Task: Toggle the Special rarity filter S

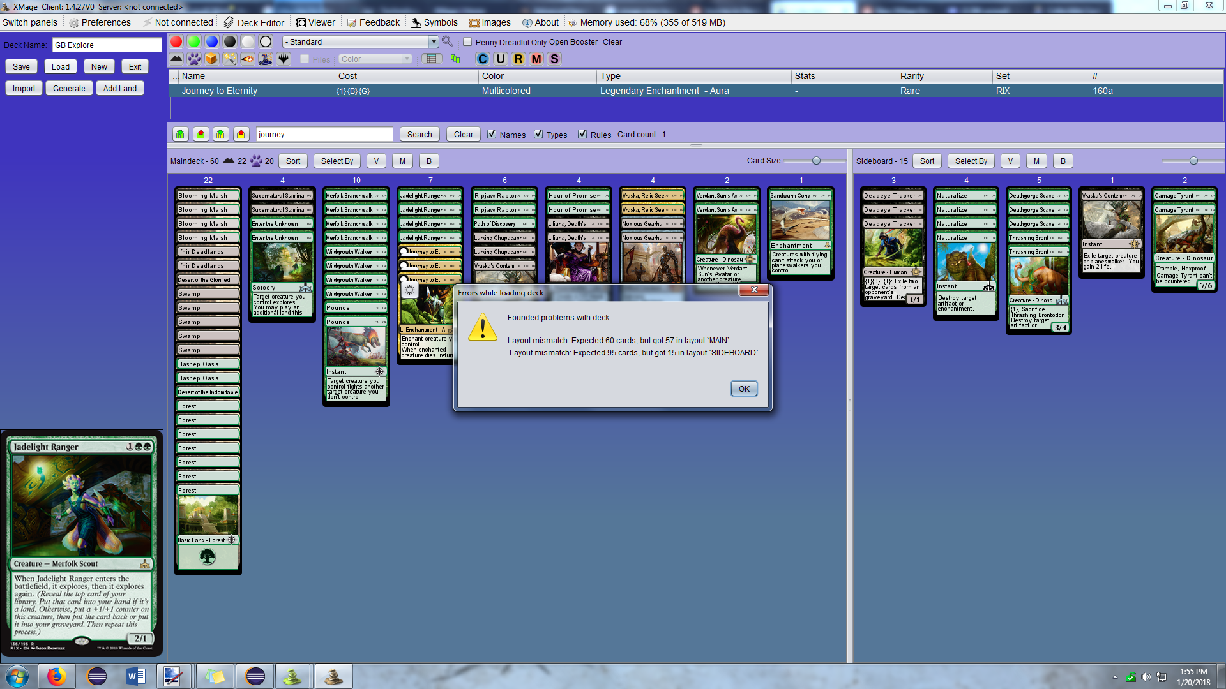Action: pos(554,59)
